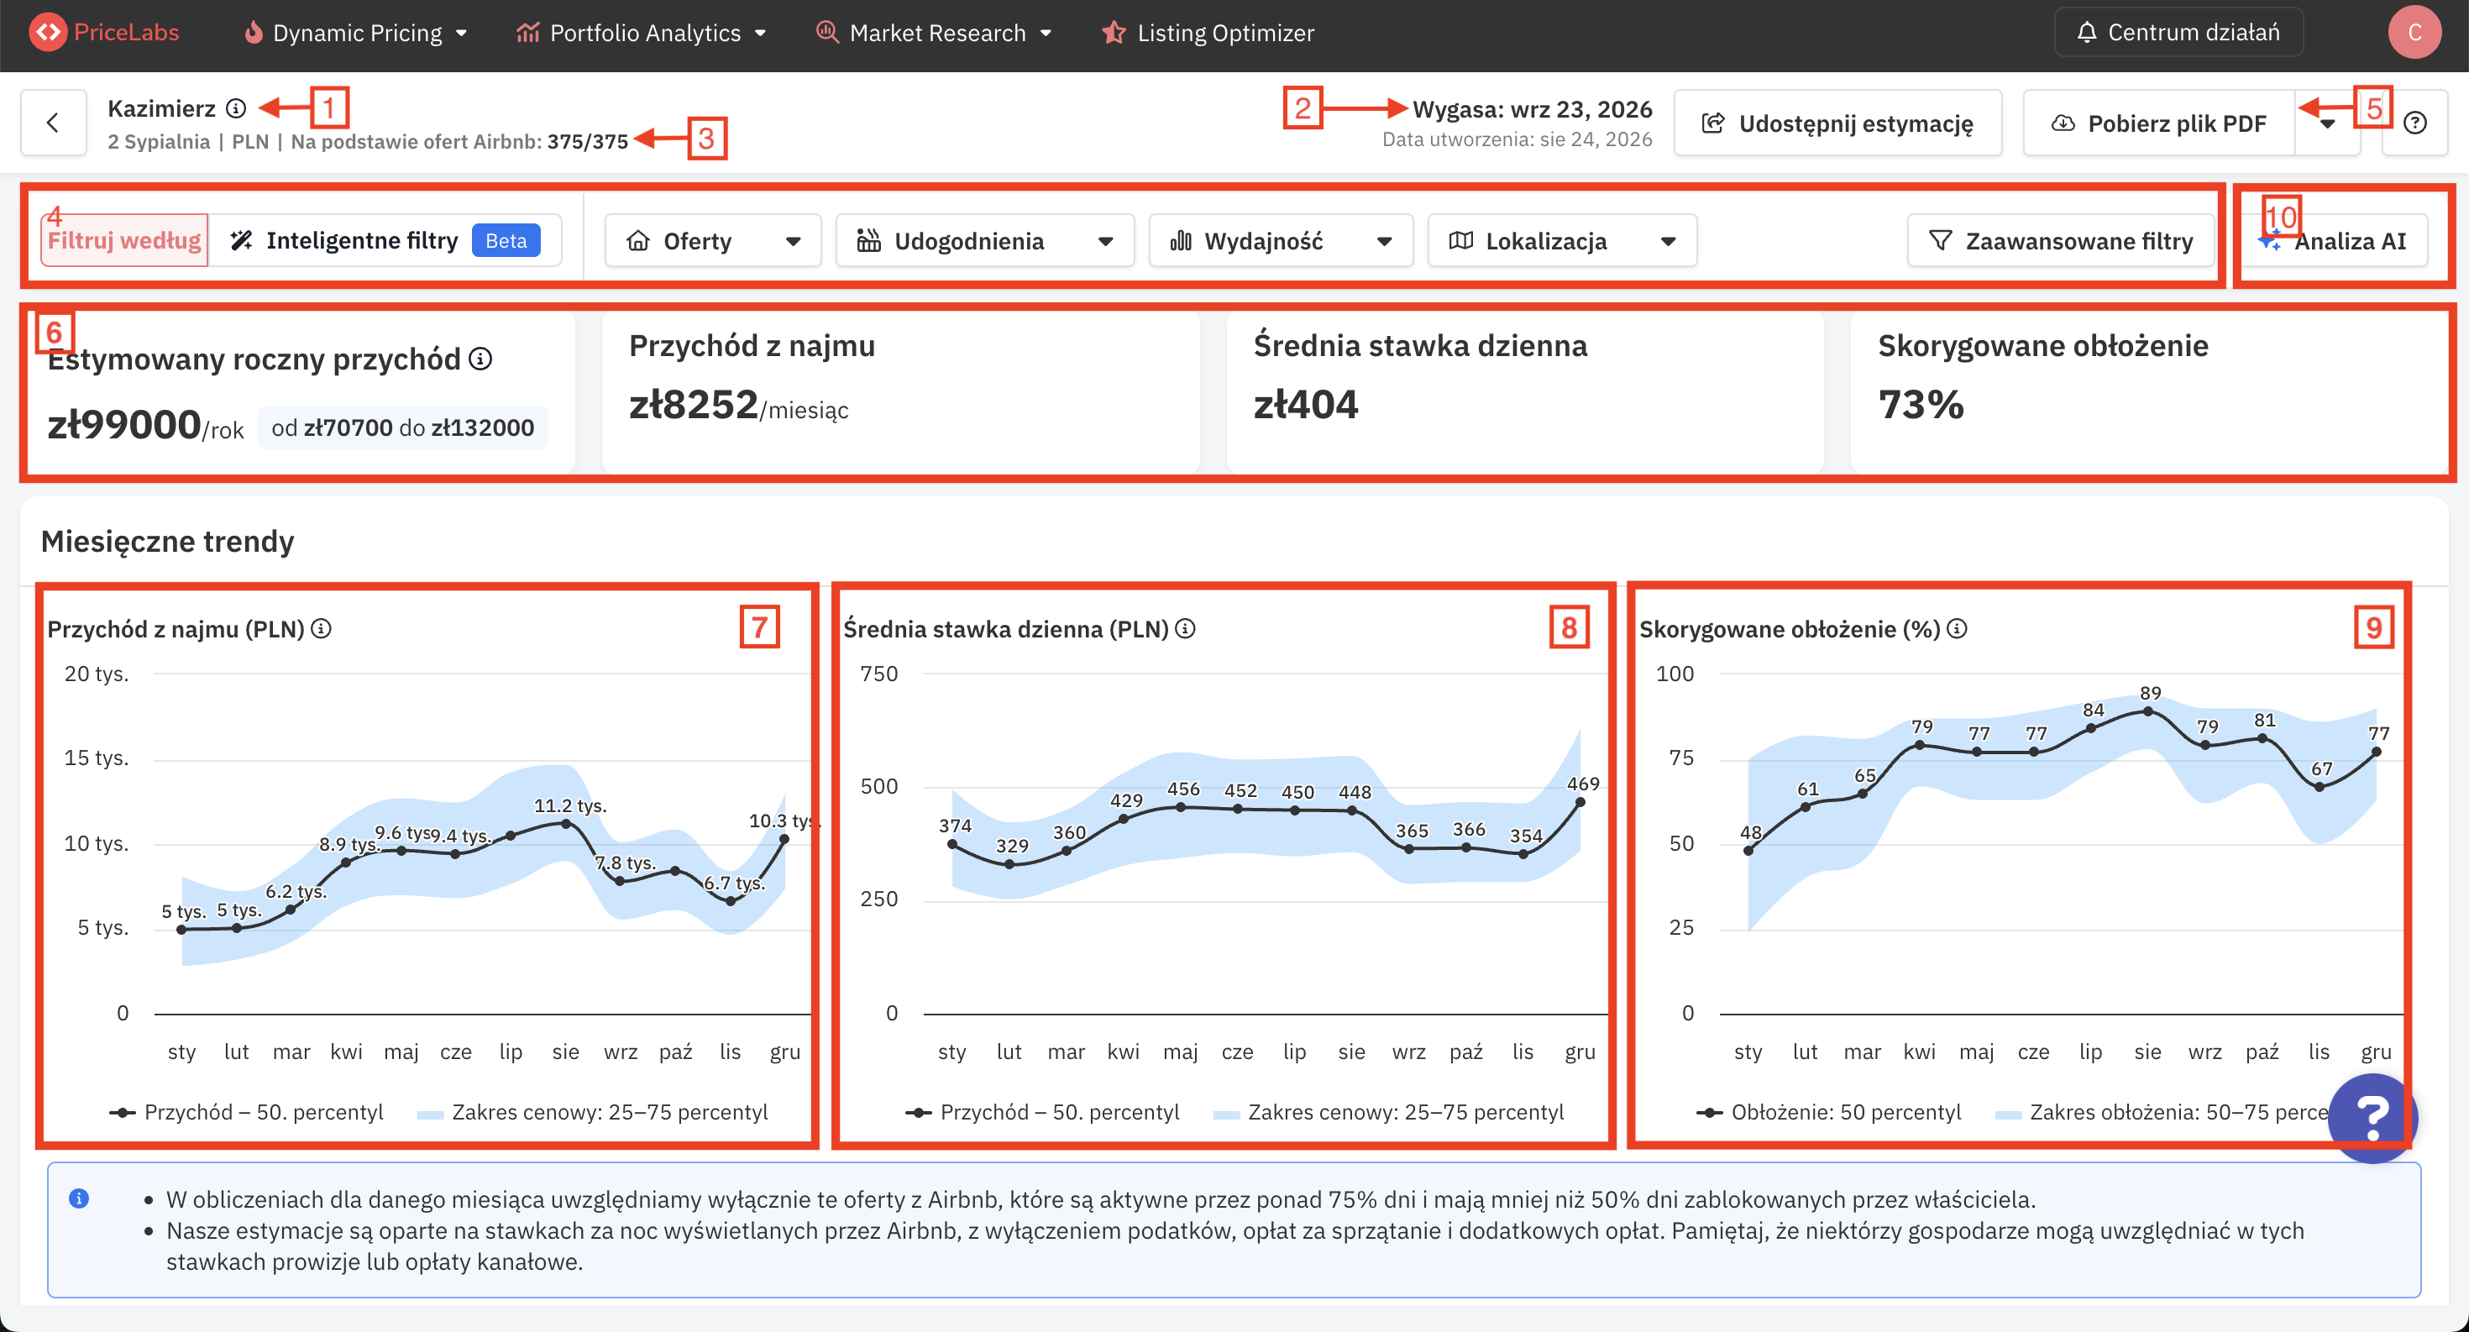Screen dimensions: 2469x1332
Task: Expand the Oferty filter dropdown
Action: [x=712, y=240]
